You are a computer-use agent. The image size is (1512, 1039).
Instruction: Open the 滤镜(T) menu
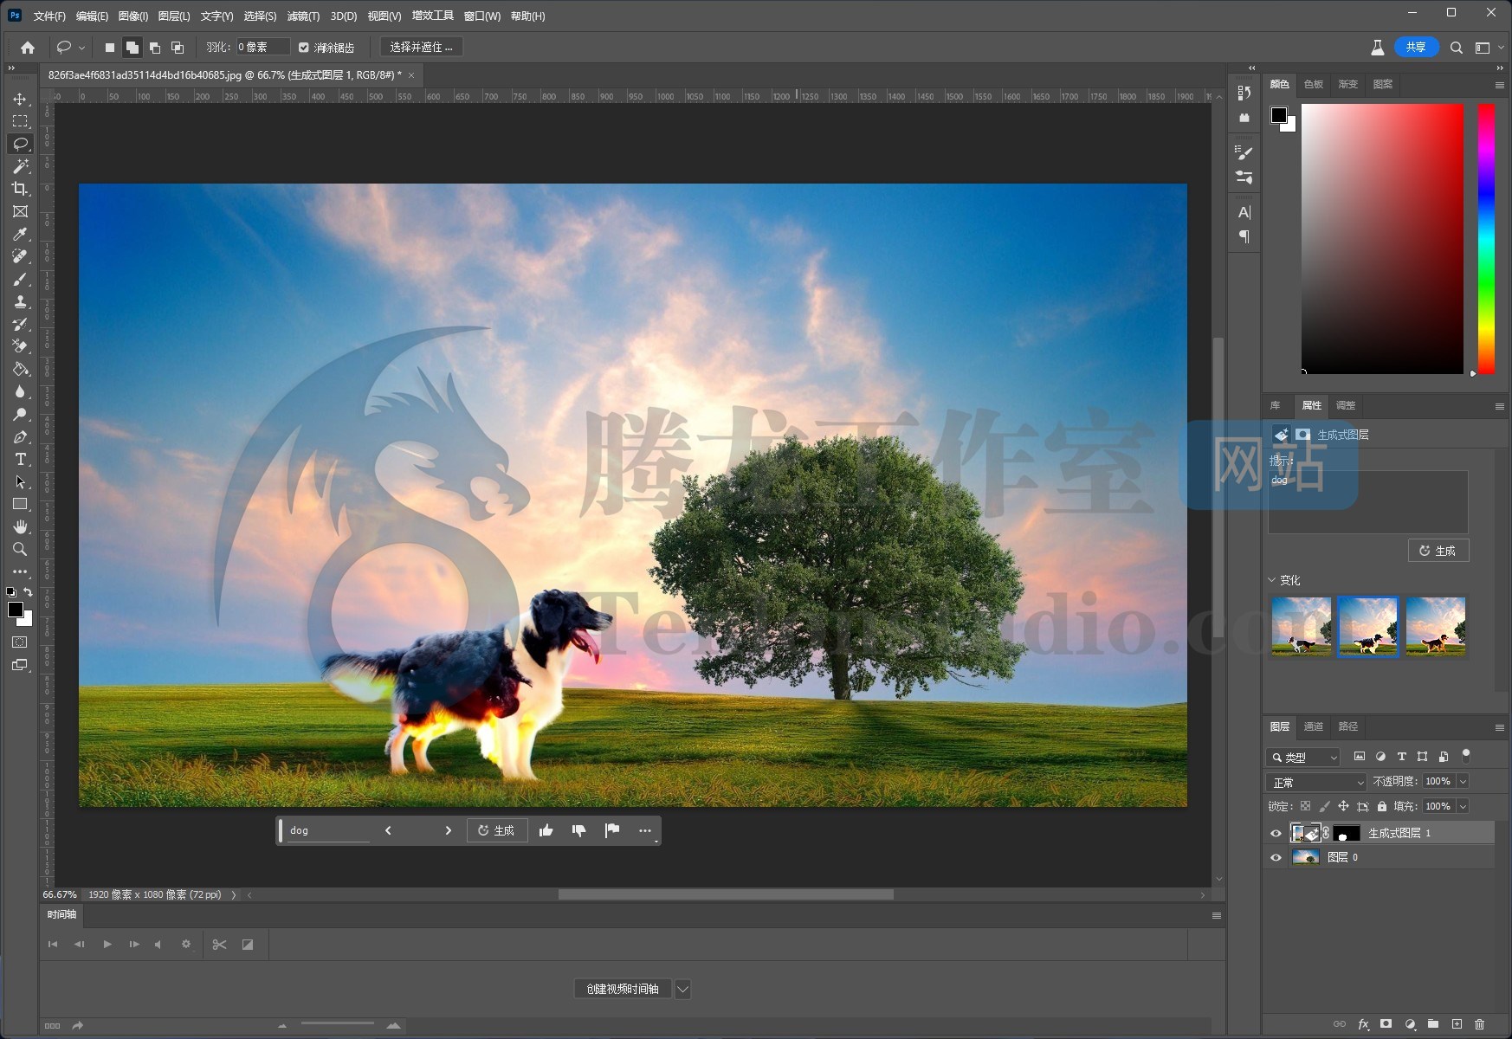coord(303,16)
